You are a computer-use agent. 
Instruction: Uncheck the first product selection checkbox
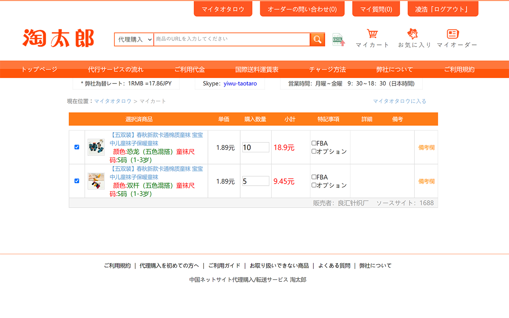[x=76, y=147]
